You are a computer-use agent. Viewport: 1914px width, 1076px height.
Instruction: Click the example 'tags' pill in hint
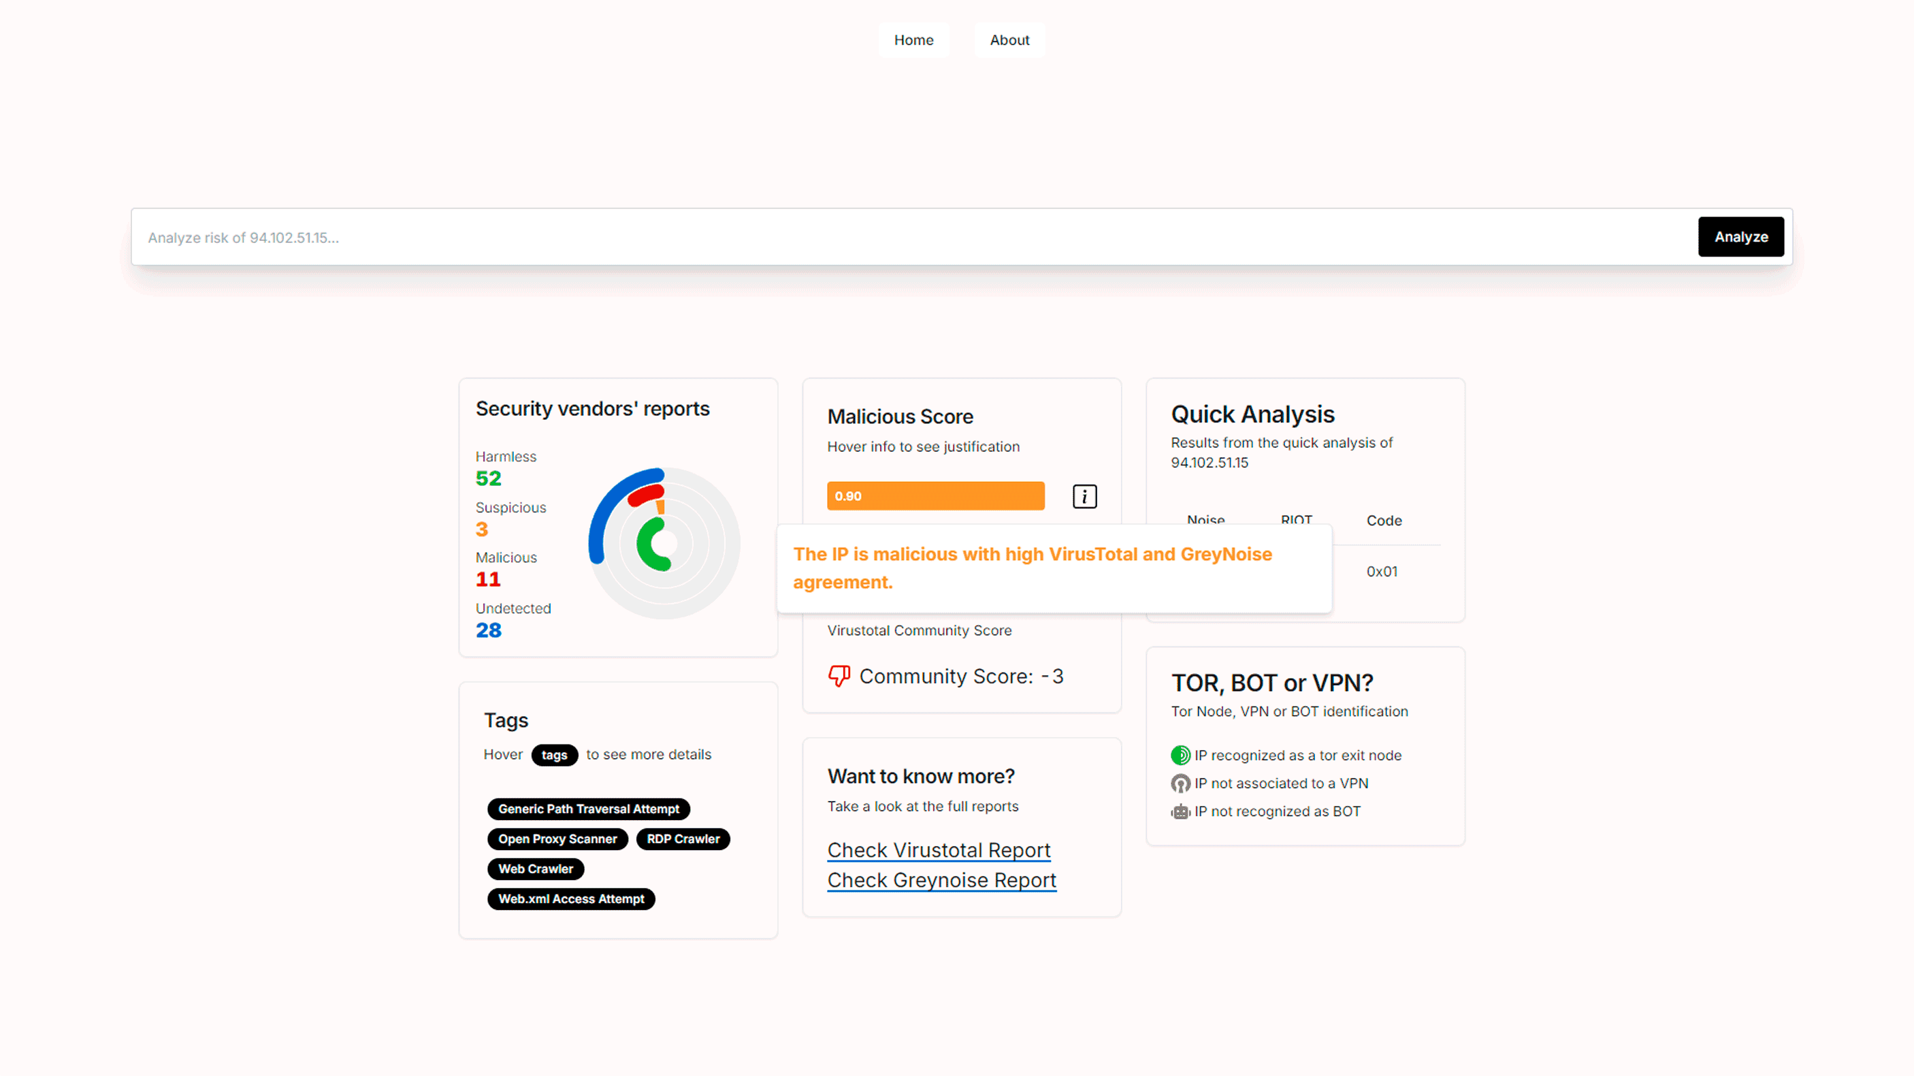click(x=554, y=755)
